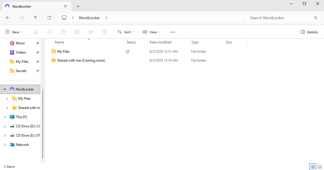
Task: Open pinned My Files in quick access
Action: tap(22, 62)
